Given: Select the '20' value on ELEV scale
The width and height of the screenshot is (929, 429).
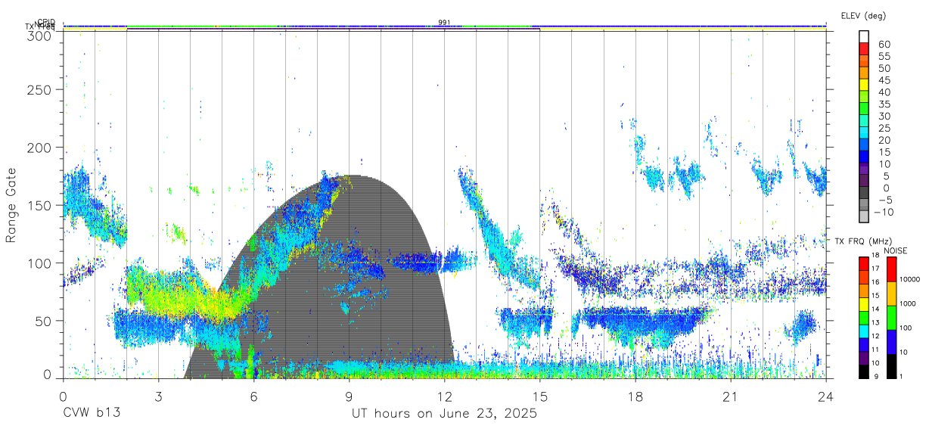Looking at the screenshot, I should click(883, 140).
